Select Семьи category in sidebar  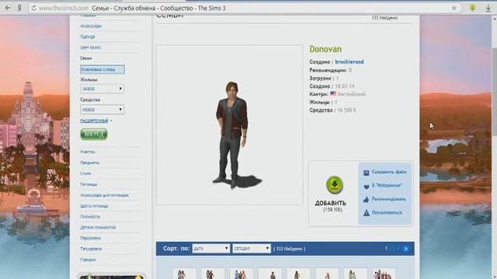tap(86, 58)
